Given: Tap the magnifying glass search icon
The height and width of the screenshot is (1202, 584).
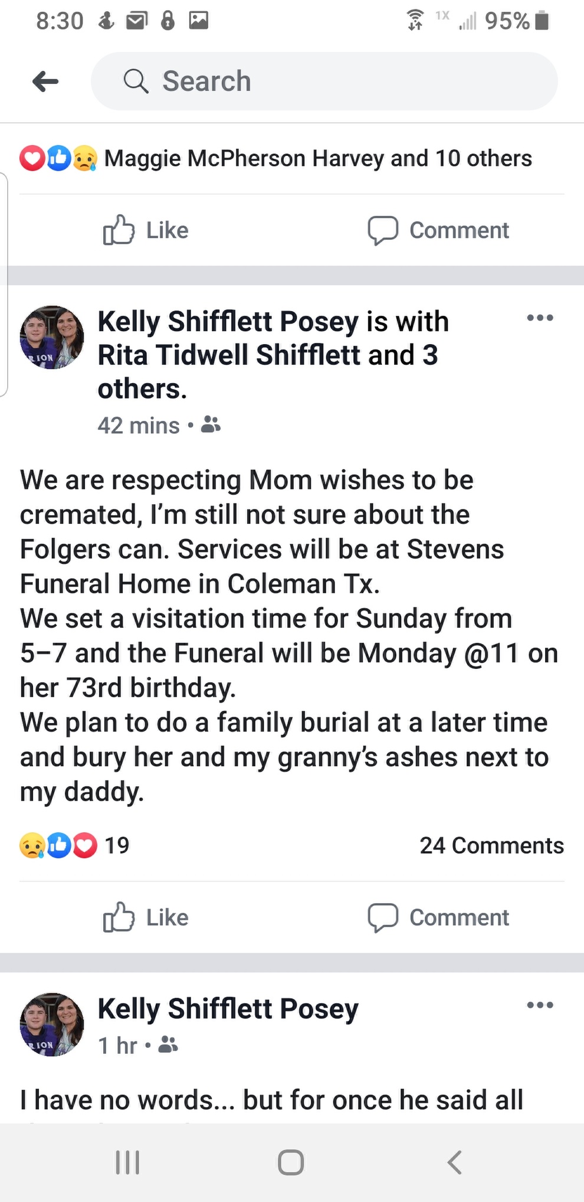Looking at the screenshot, I should point(136,81).
